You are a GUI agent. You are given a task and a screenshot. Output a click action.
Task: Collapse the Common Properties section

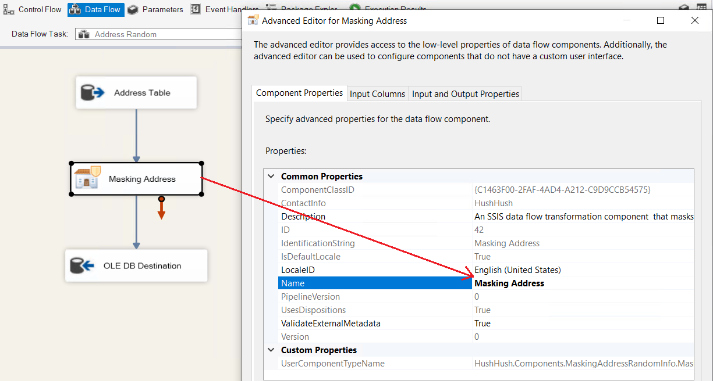pyautogui.click(x=271, y=177)
